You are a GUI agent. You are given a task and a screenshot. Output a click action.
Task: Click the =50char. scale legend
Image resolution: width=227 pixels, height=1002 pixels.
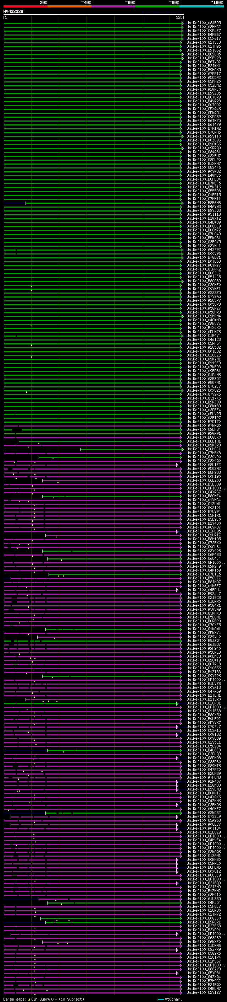[x=169, y=999]
